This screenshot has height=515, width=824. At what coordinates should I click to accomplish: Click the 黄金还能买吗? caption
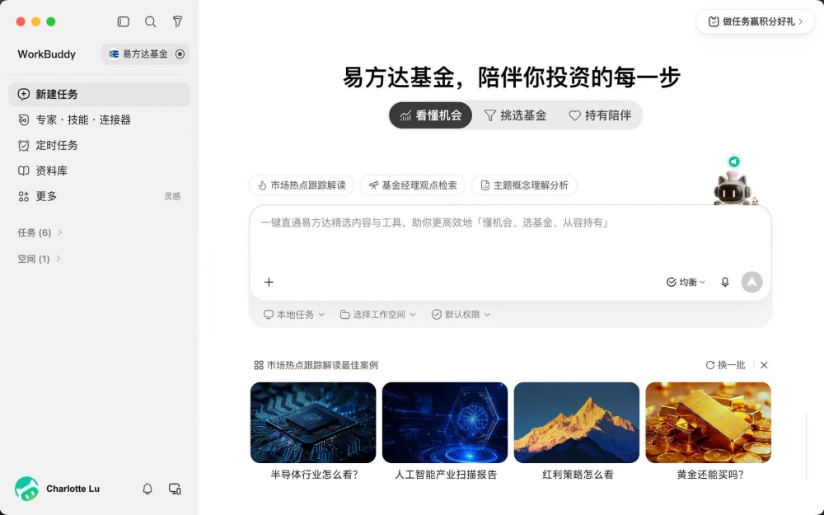[710, 475]
